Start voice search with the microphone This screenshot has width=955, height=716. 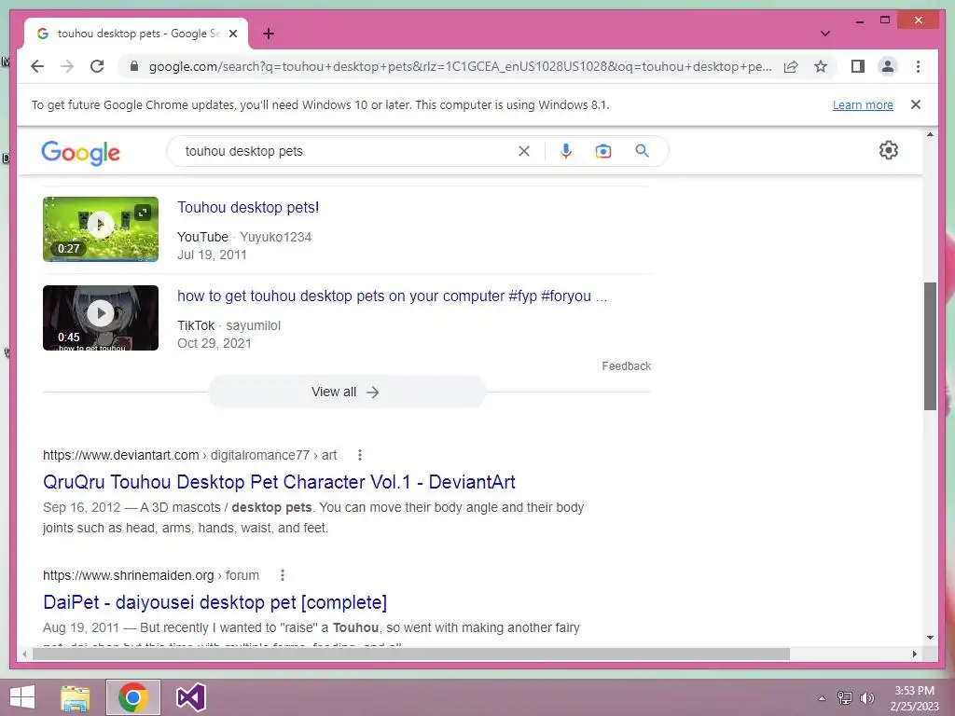566,151
